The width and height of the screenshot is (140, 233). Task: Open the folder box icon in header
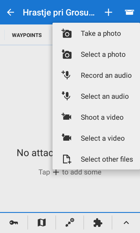click(x=129, y=12)
